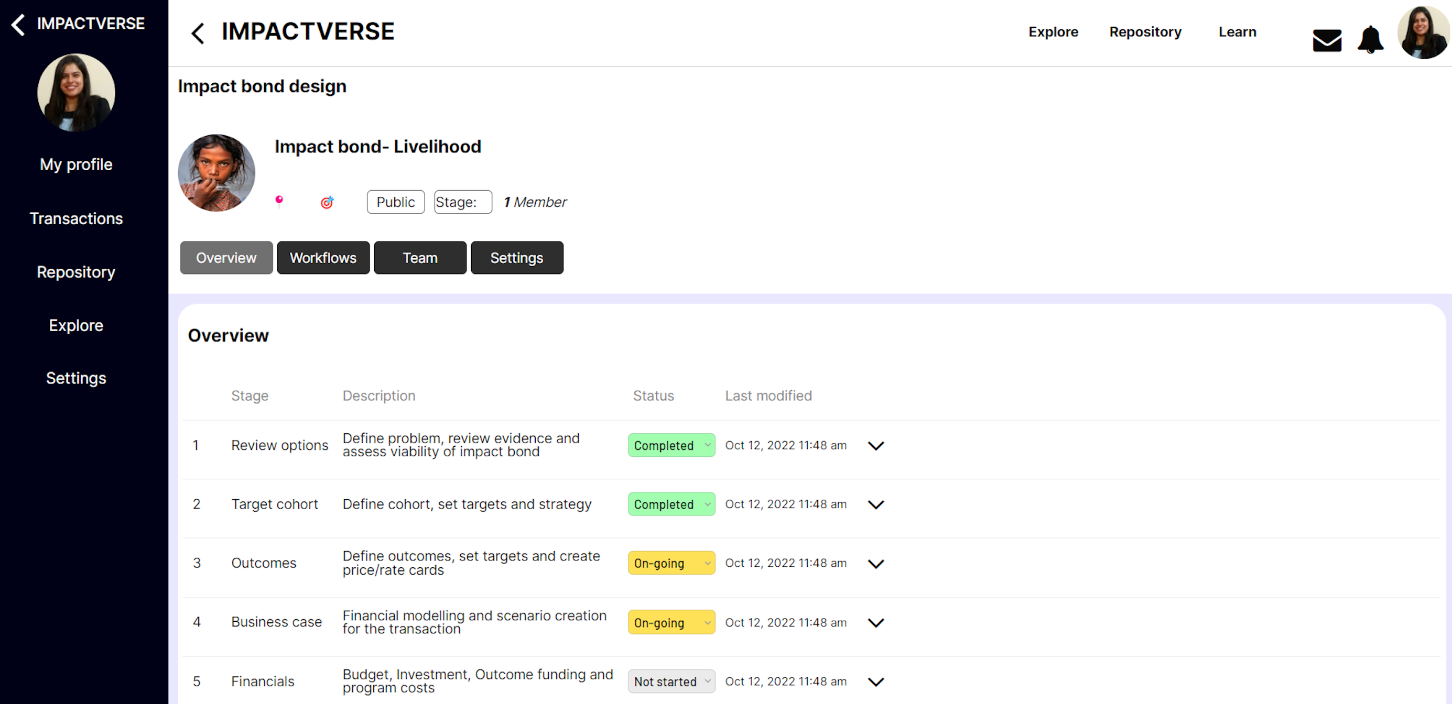Click the Business case stage name
This screenshot has width=1452, height=704.
coord(276,622)
